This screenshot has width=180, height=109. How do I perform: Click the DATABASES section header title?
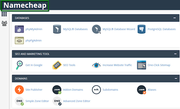22,18
